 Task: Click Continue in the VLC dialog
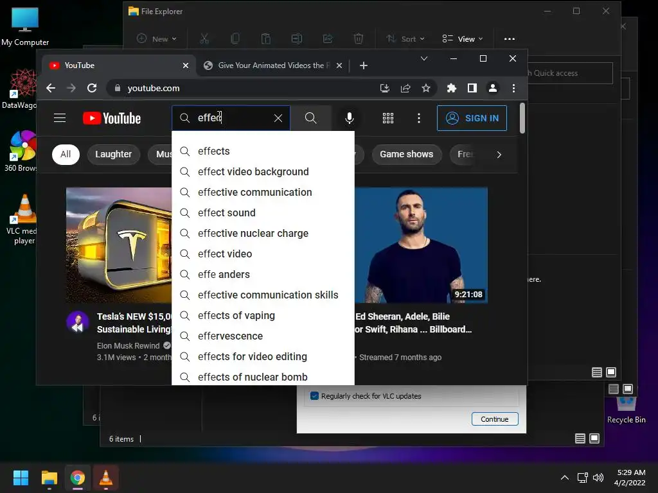(x=495, y=419)
